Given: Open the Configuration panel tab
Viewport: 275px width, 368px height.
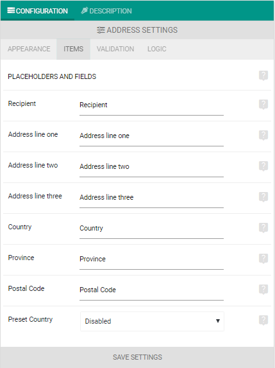Looking at the screenshot, I should point(37,11).
